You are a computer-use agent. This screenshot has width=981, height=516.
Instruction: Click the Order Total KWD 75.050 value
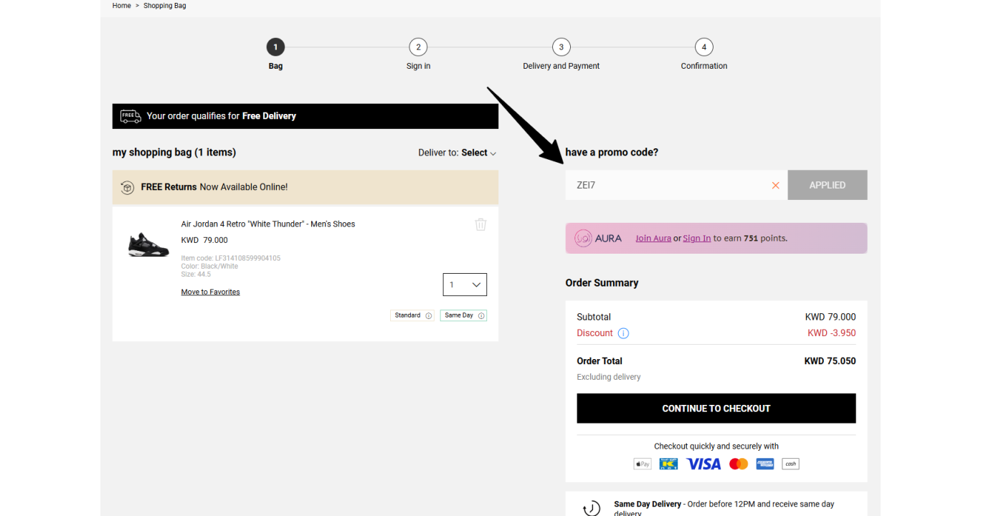[830, 361]
